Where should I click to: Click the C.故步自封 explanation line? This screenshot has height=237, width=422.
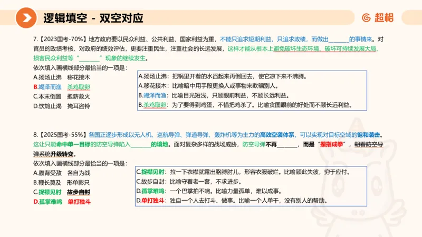[x=189, y=182]
